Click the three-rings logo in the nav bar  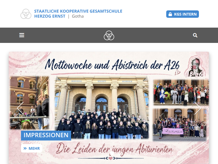(109, 36)
